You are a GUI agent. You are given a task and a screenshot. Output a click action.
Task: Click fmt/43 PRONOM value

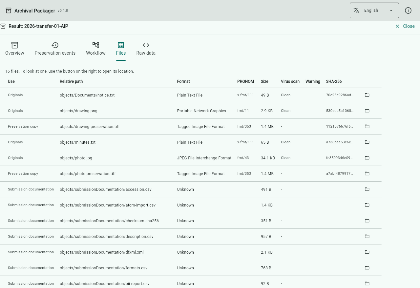point(243,158)
